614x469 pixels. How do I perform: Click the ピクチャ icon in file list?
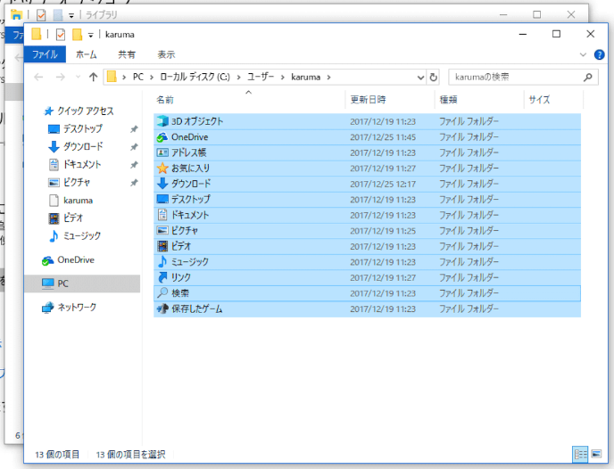(x=162, y=230)
